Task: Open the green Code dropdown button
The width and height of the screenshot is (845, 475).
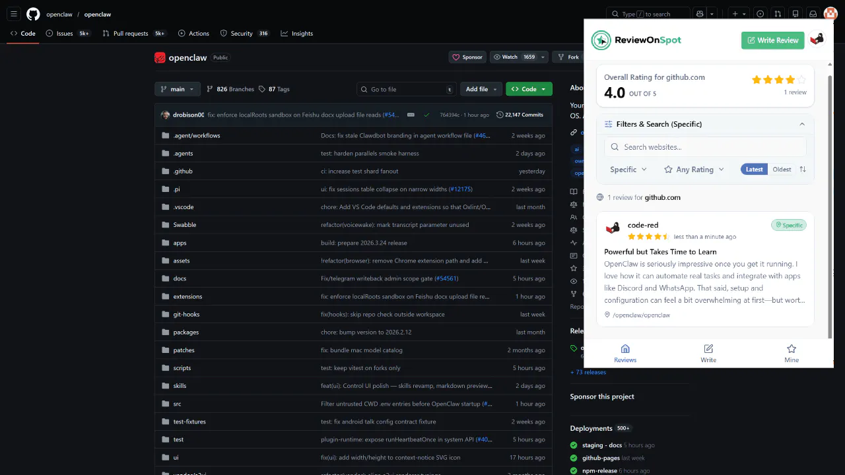Action: 529,89
